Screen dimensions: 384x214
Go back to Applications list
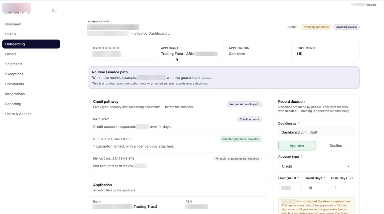99,21
